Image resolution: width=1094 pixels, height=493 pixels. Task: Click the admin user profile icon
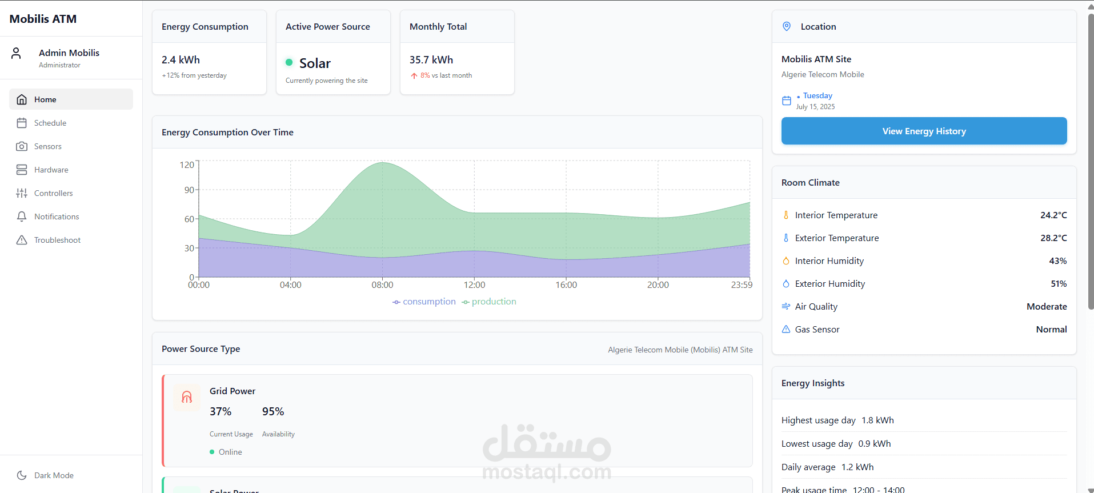(x=16, y=53)
